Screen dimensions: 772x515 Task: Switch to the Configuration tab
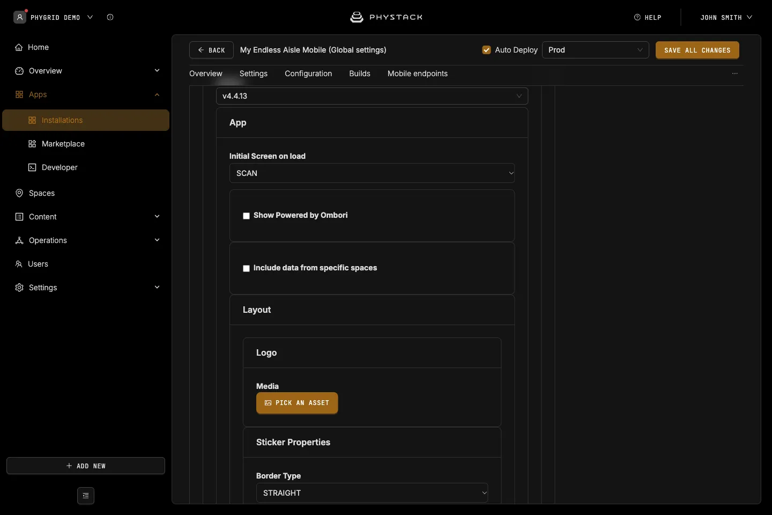[x=308, y=73]
